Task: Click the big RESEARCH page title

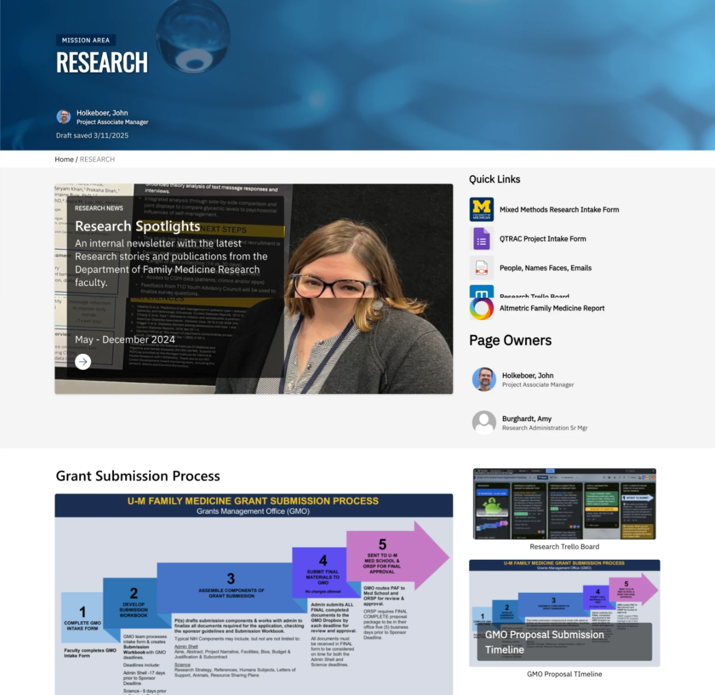Action: (102, 63)
